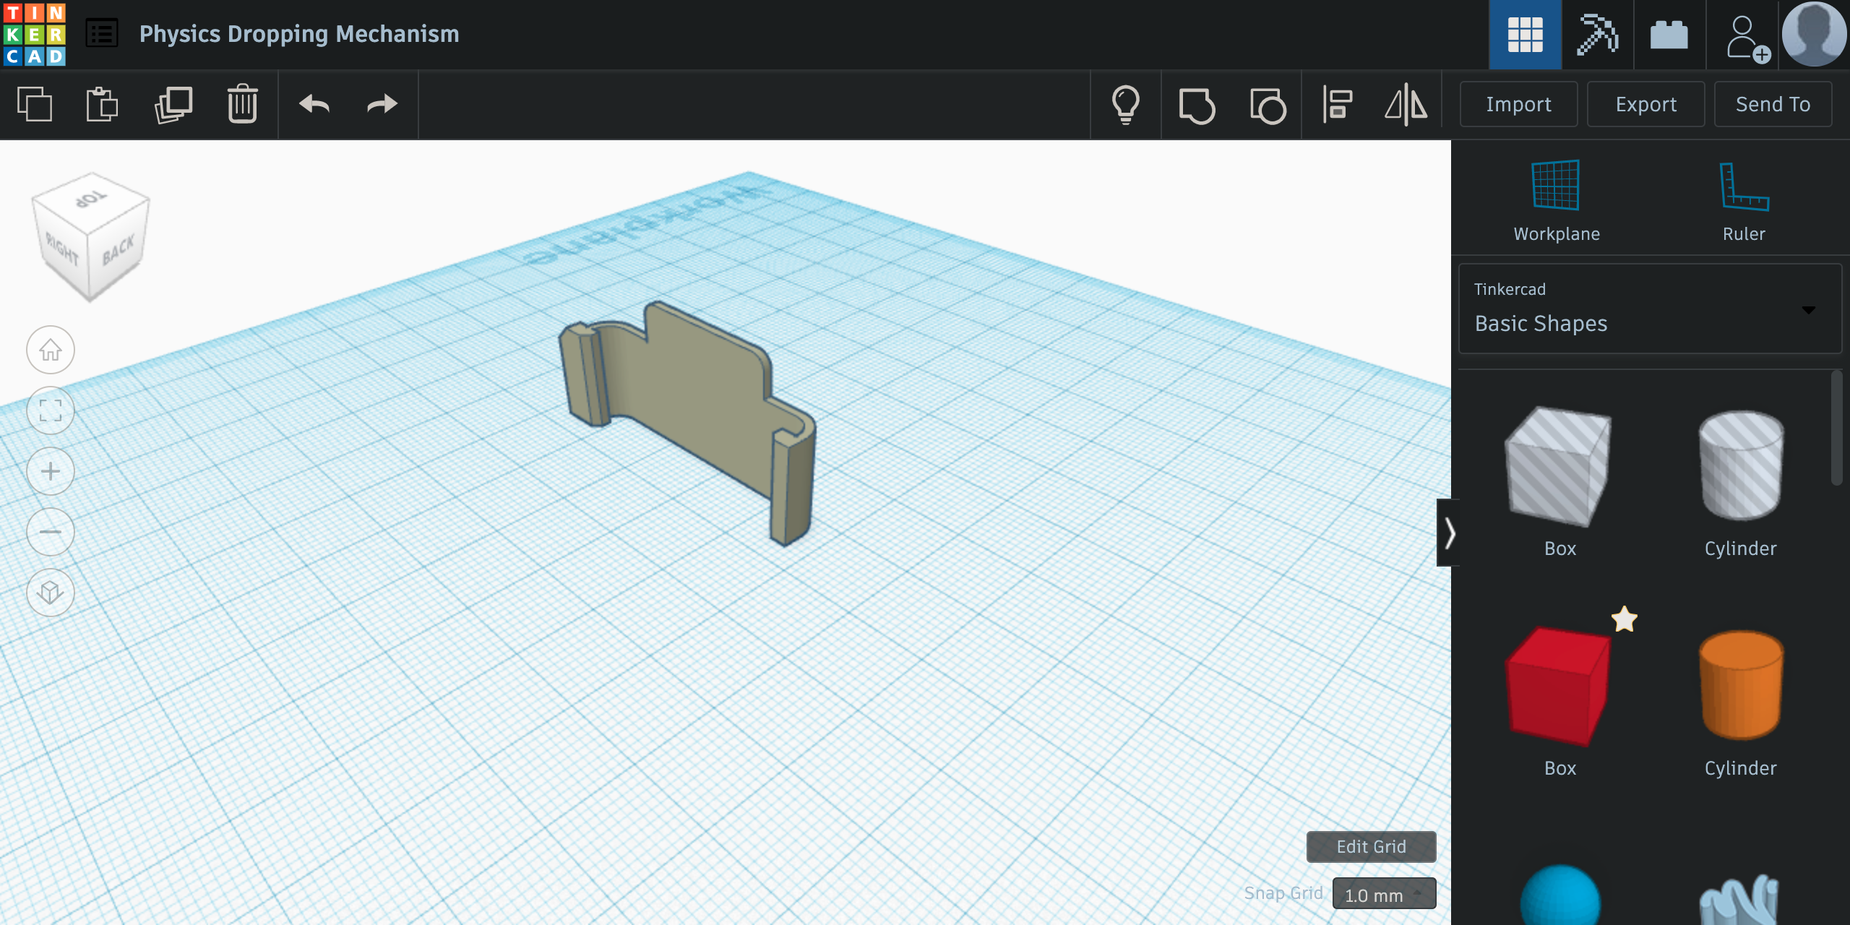Image resolution: width=1850 pixels, height=925 pixels.
Task: Click the Edit Grid button
Action: [x=1371, y=847]
